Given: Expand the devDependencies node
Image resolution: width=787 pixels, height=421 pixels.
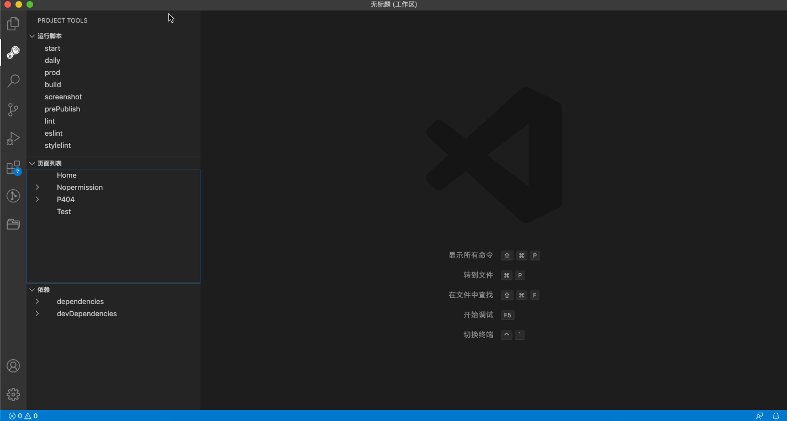Looking at the screenshot, I should (37, 314).
